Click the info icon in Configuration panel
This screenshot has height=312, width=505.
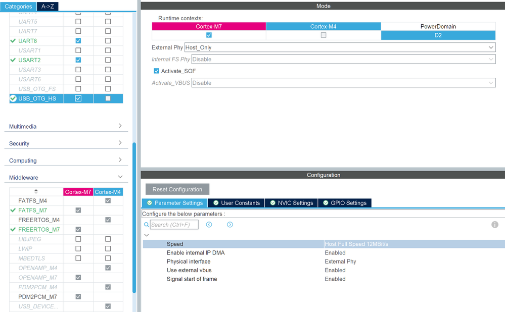[495, 225]
